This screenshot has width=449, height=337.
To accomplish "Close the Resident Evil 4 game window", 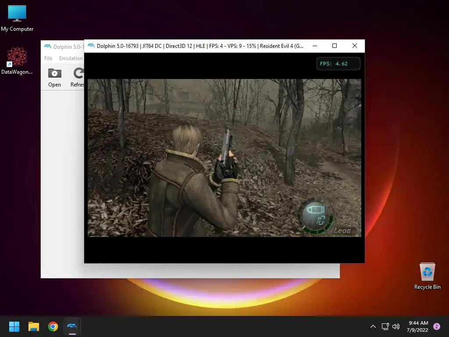I will pyautogui.click(x=354, y=46).
